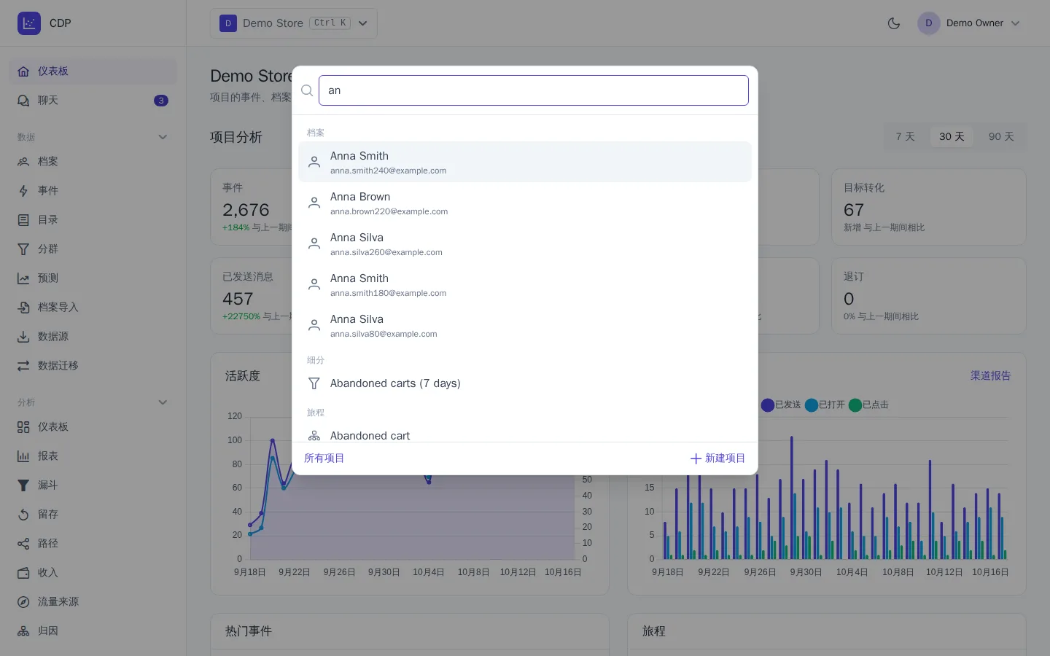Open Demo Owner account menu
Image resolution: width=1050 pixels, height=656 pixels.
tap(969, 23)
